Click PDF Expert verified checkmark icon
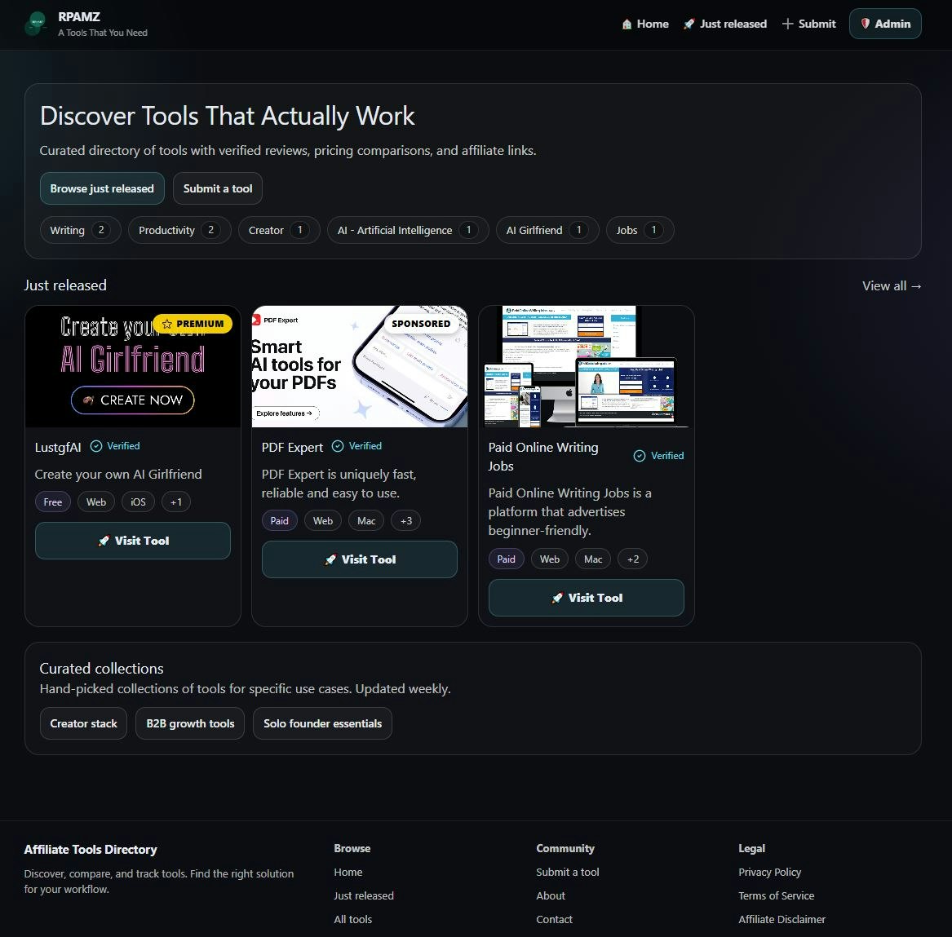The height and width of the screenshot is (937, 952). click(x=338, y=446)
